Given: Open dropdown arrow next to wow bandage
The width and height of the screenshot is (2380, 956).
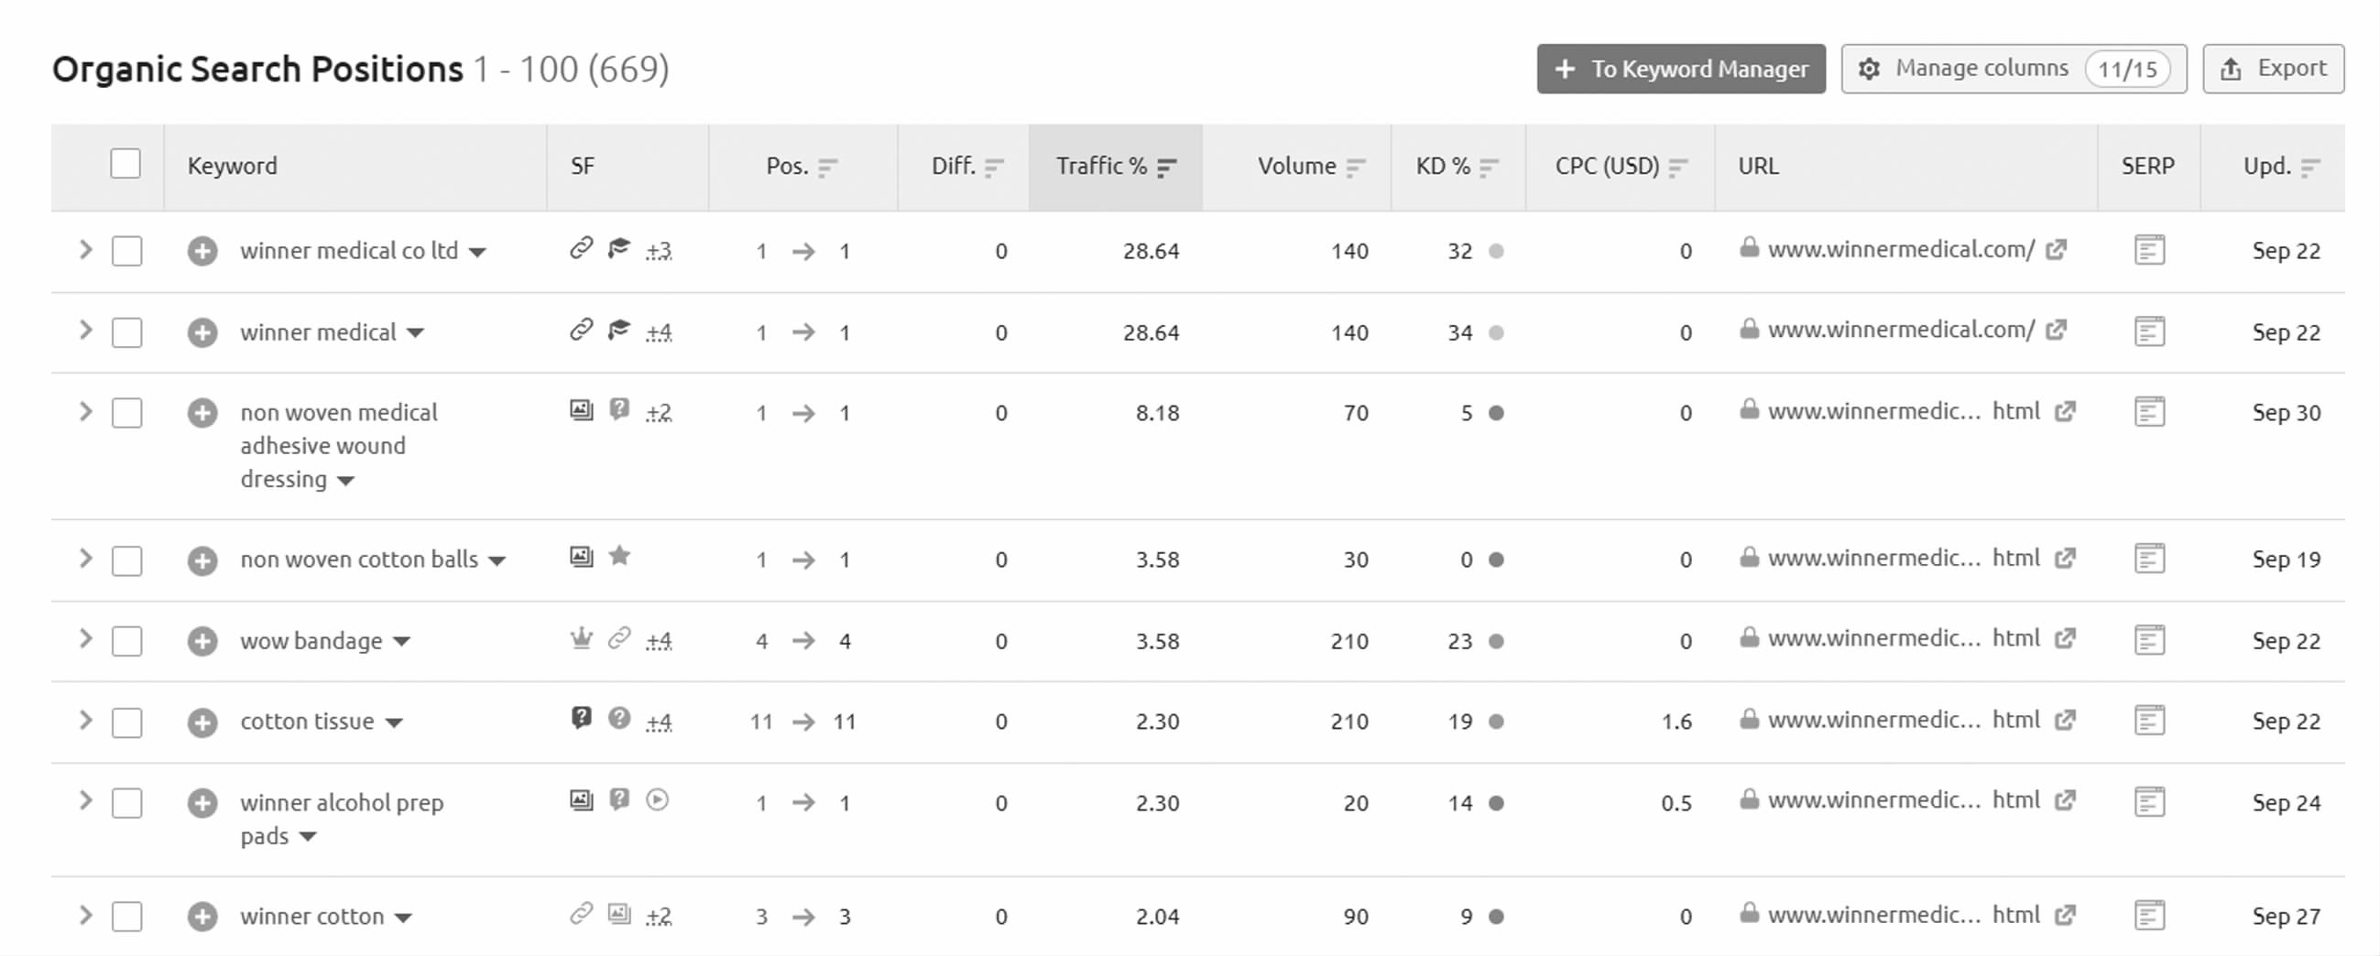Looking at the screenshot, I should [x=402, y=642].
